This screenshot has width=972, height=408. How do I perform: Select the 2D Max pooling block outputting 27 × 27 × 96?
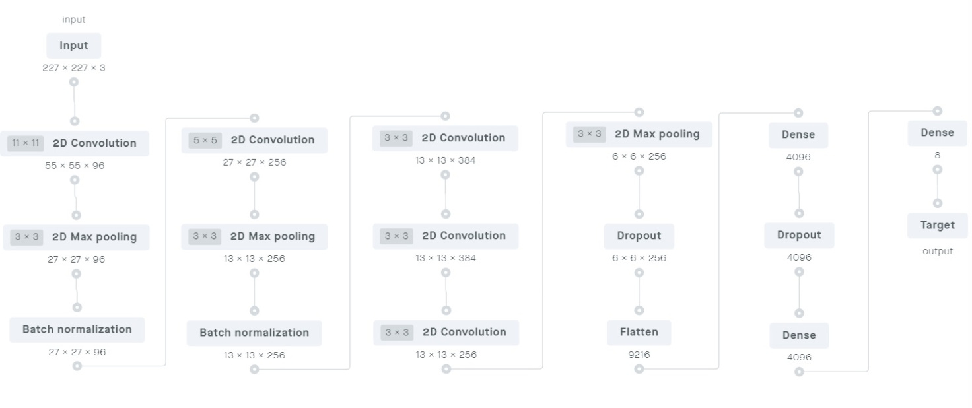(76, 237)
